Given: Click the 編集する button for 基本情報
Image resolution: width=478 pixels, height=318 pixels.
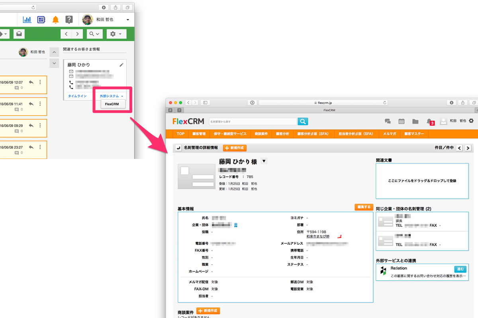Looking at the screenshot, I should click(x=364, y=207).
